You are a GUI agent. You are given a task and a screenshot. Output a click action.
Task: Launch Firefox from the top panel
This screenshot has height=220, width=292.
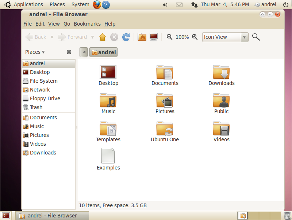[97, 4]
